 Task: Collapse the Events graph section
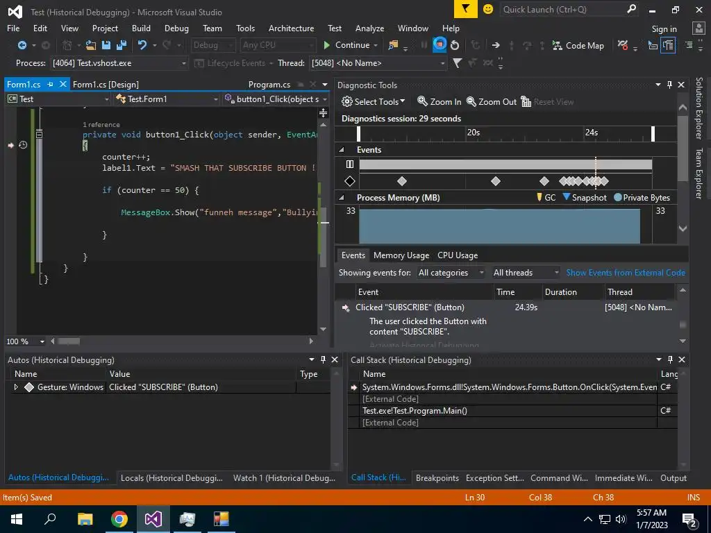pyautogui.click(x=342, y=150)
